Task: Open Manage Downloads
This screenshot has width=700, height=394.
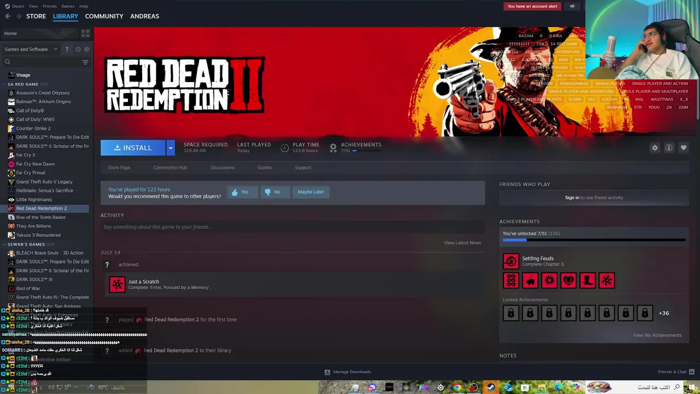Action: coord(347,372)
